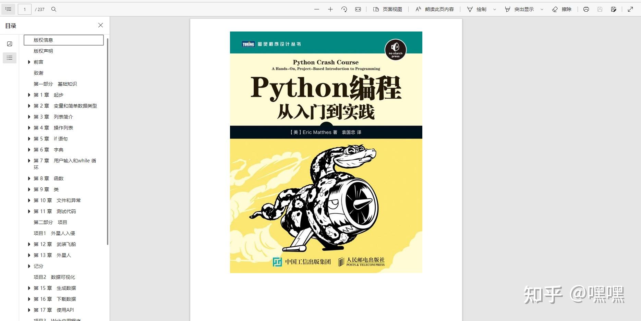Open 第 12 章 武装飞船 chapter text

pyautogui.click(x=55, y=244)
